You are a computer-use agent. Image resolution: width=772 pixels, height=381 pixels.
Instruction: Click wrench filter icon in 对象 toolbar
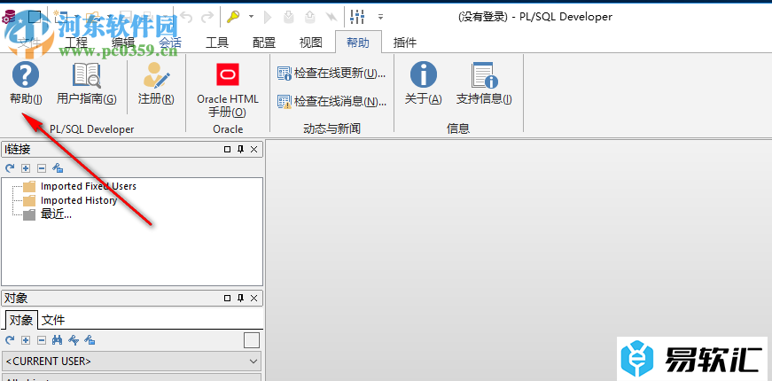74,340
